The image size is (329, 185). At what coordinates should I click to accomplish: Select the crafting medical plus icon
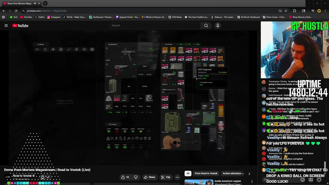point(53,49)
